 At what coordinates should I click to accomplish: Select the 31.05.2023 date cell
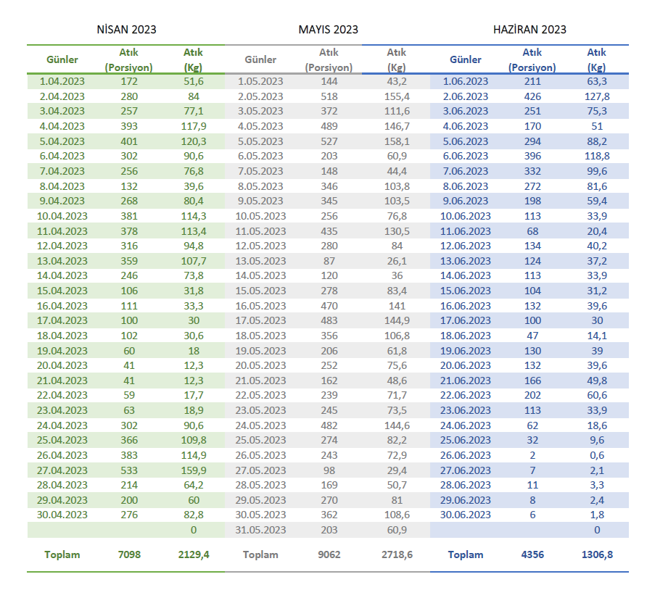(260, 530)
